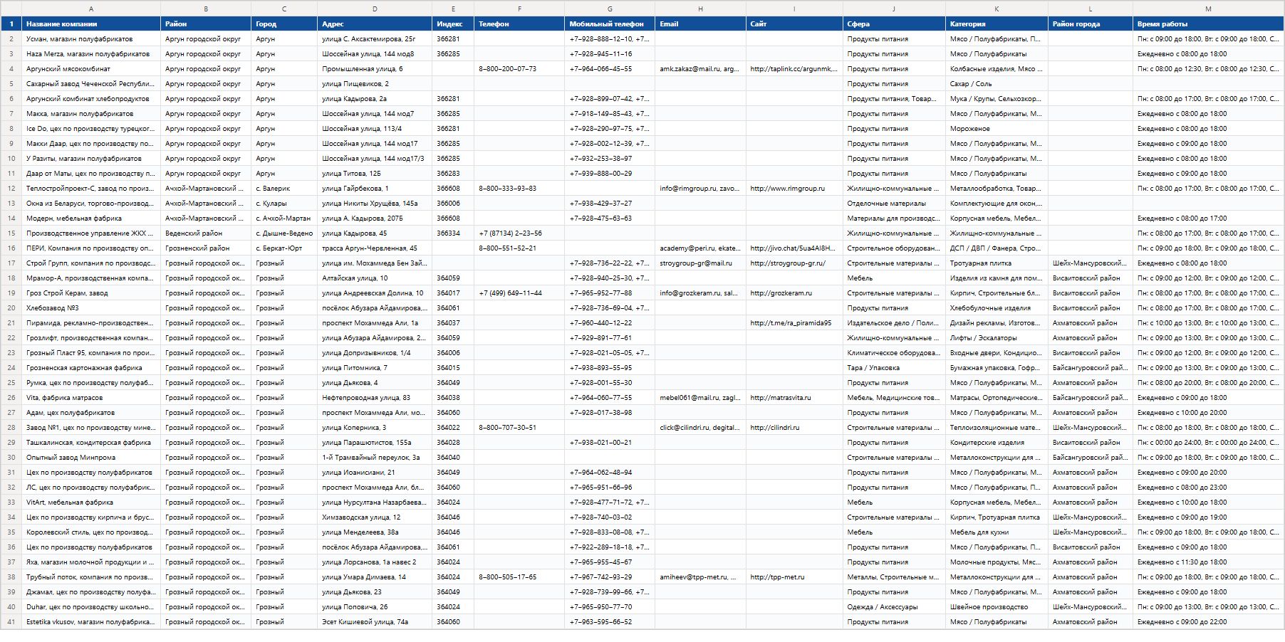Click the "Район города" header cell
This screenshot has height=642, width=1285.
[1091, 23]
